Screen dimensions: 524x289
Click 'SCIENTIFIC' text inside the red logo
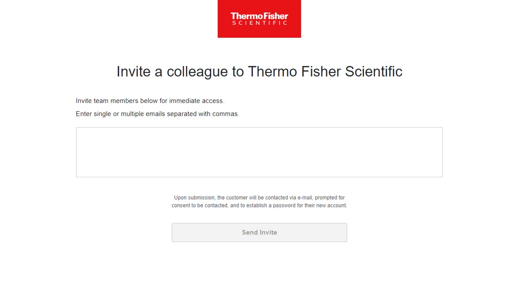pyautogui.click(x=259, y=22)
